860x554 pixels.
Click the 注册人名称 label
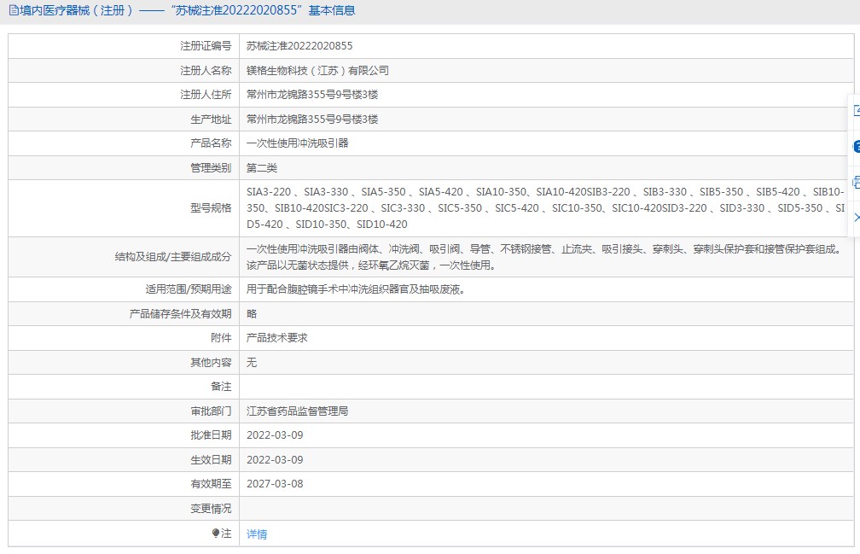(x=206, y=70)
